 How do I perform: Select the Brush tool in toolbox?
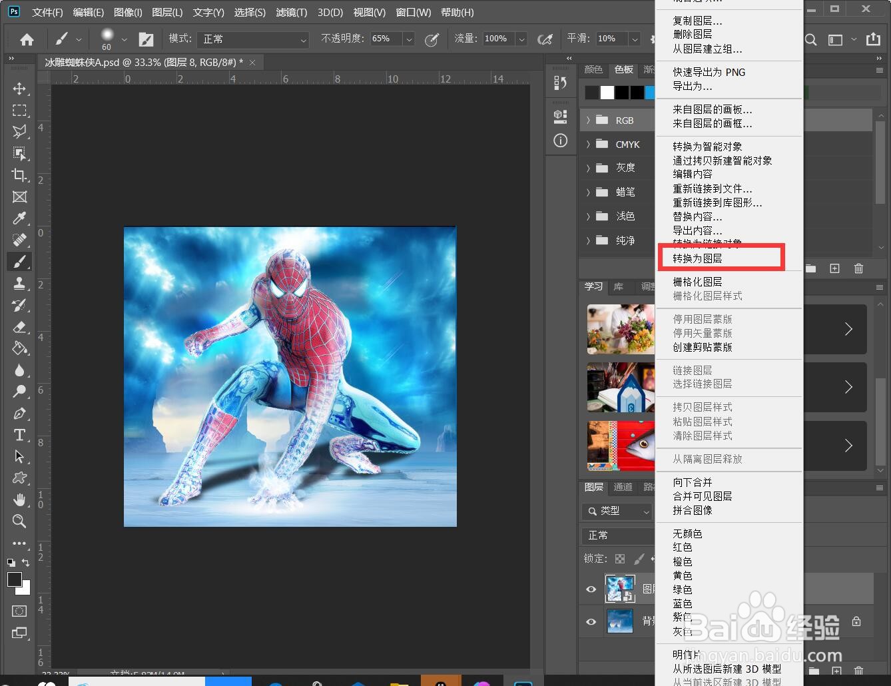pyautogui.click(x=19, y=262)
